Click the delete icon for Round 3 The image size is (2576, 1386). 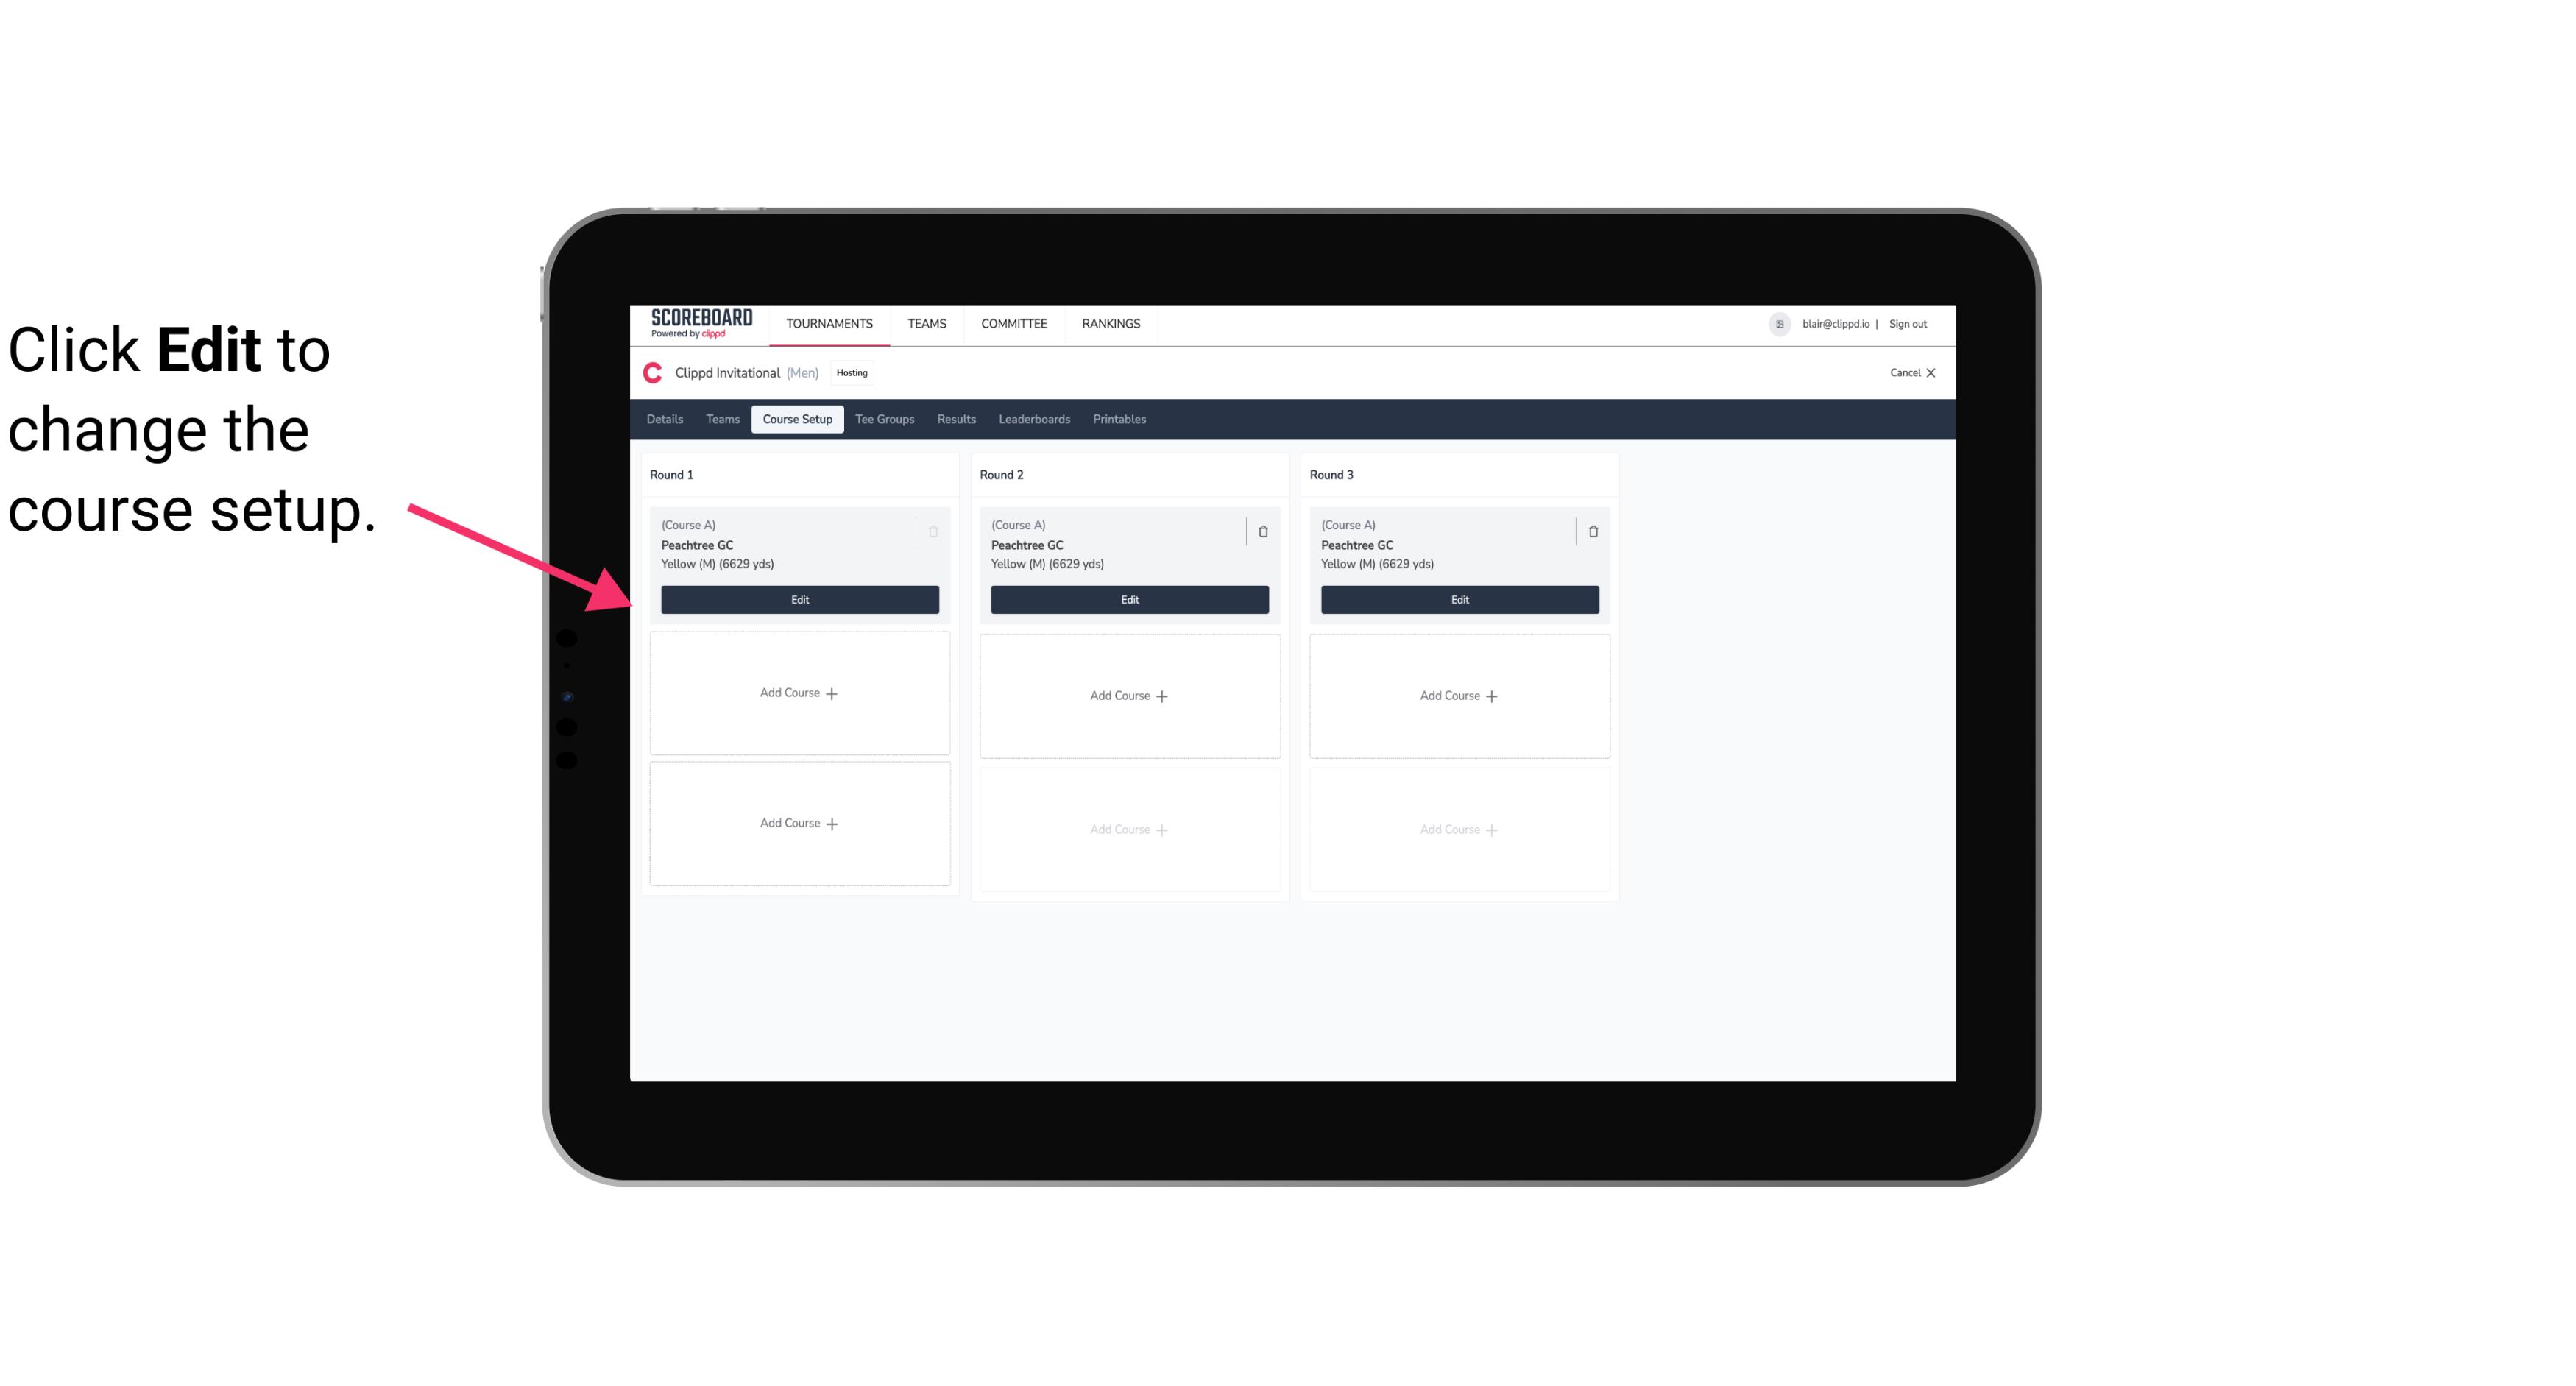coord(1590,529)
